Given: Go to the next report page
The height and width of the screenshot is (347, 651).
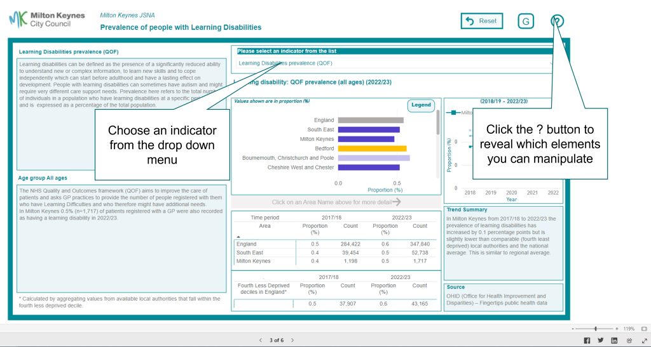Looking at the screenshot, I should click(x=292, y=340).
